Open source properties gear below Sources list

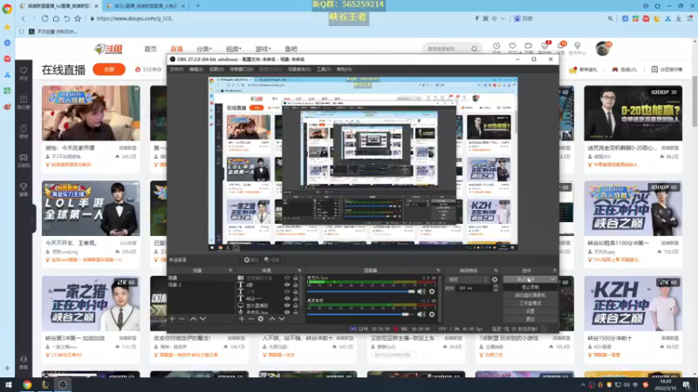[261, 319]
